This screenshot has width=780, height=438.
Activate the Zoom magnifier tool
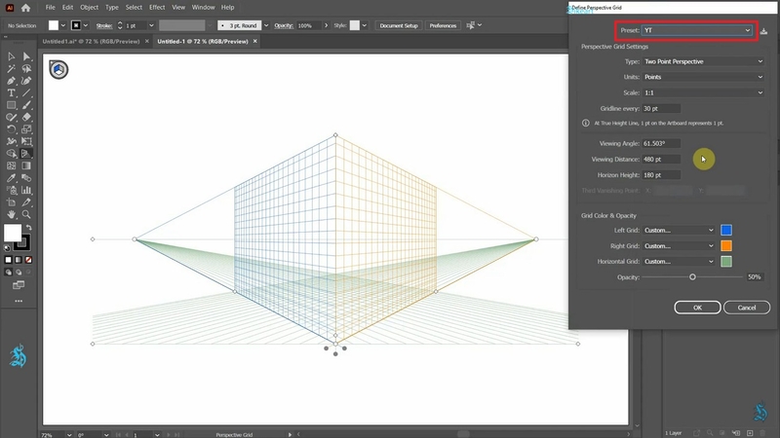(x=26, y=213)
